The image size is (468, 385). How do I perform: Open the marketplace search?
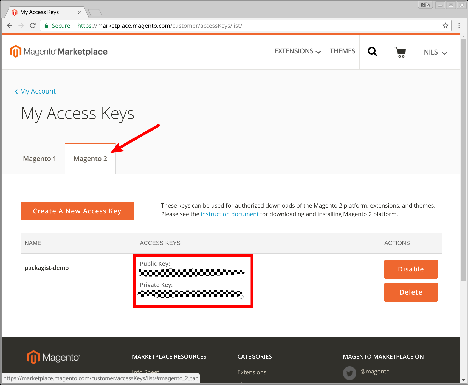(x=372, y=51)
